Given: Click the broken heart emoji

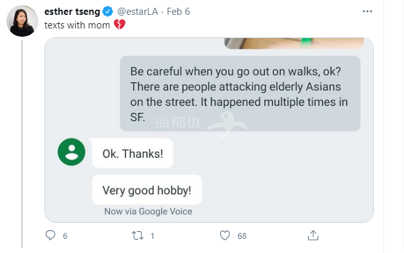Looking at the screenshot, I should tap(120, 25).
